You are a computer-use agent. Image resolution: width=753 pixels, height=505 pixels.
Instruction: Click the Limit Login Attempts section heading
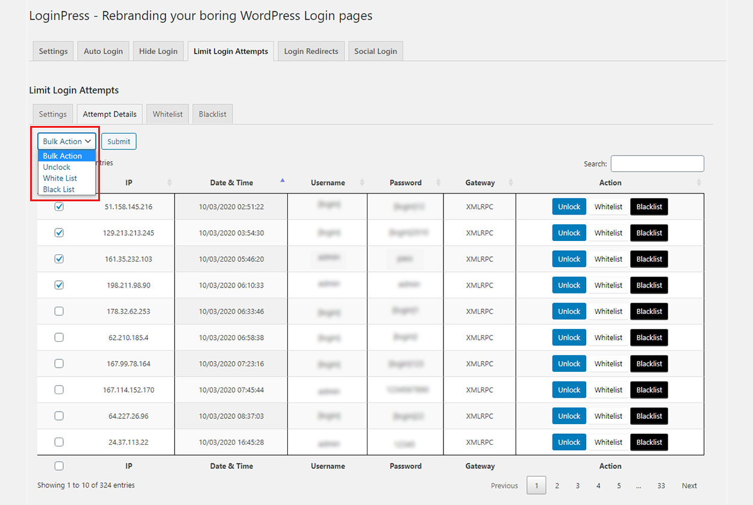point(74,90)
